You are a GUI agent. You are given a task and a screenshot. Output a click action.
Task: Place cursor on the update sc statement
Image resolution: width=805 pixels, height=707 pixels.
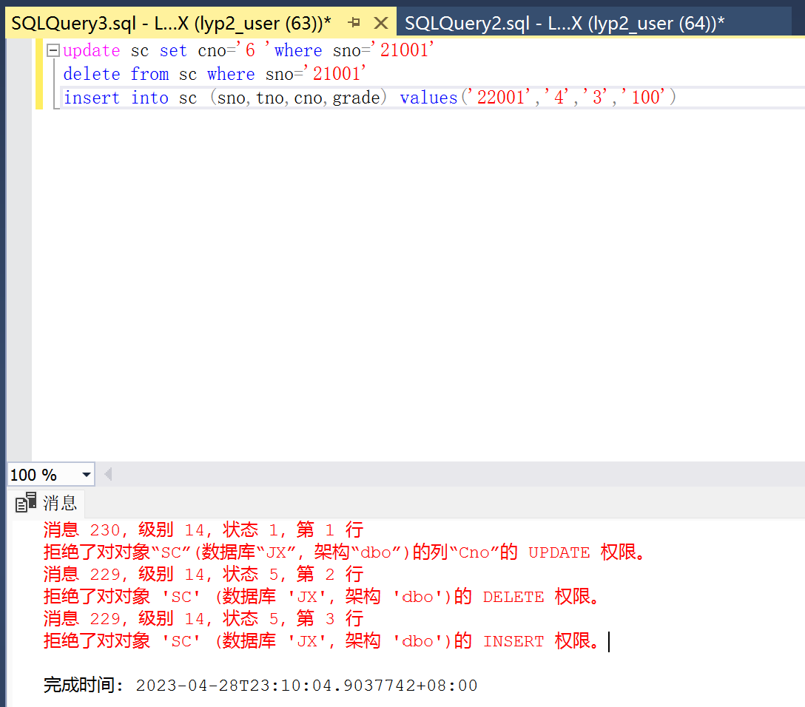[222, 50]
